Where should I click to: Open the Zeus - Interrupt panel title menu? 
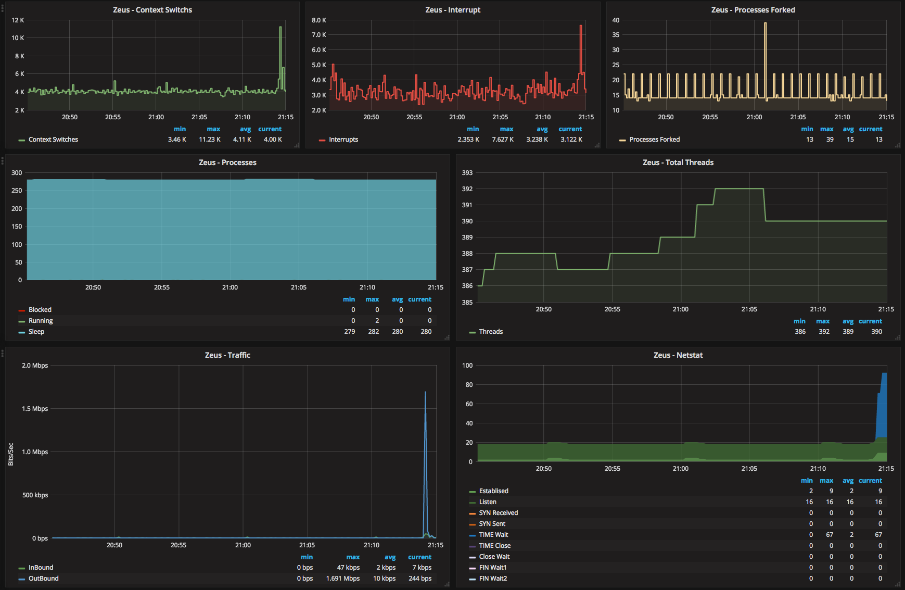[453, 10]
